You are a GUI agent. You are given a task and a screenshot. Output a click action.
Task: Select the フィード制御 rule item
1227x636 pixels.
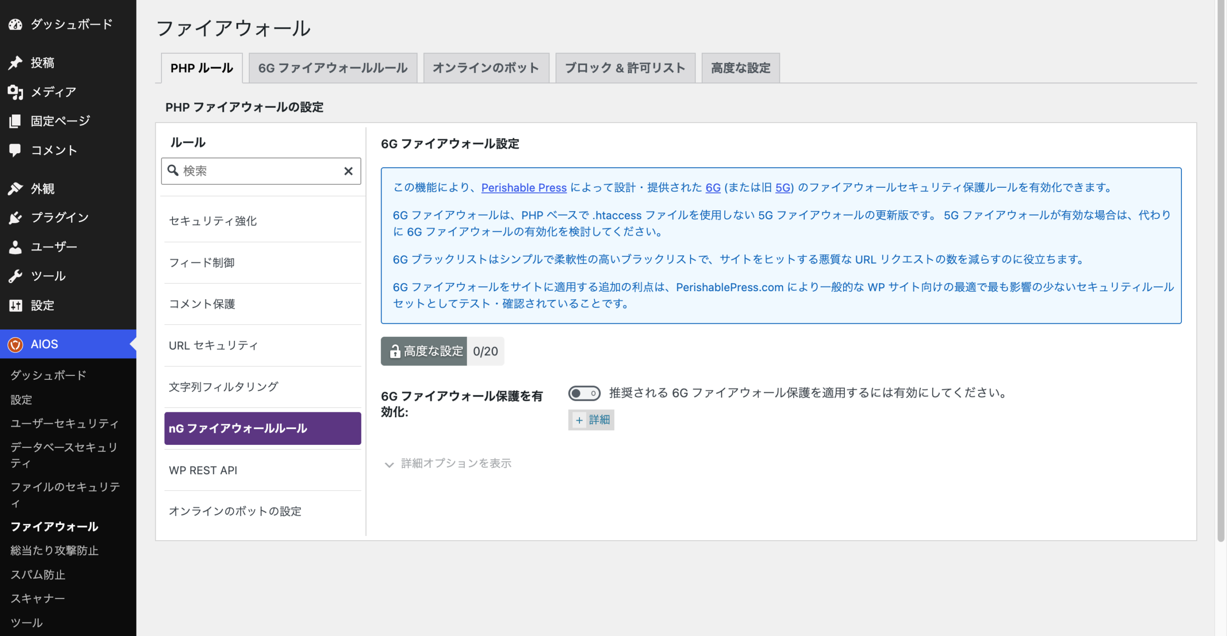click(263, 263)
